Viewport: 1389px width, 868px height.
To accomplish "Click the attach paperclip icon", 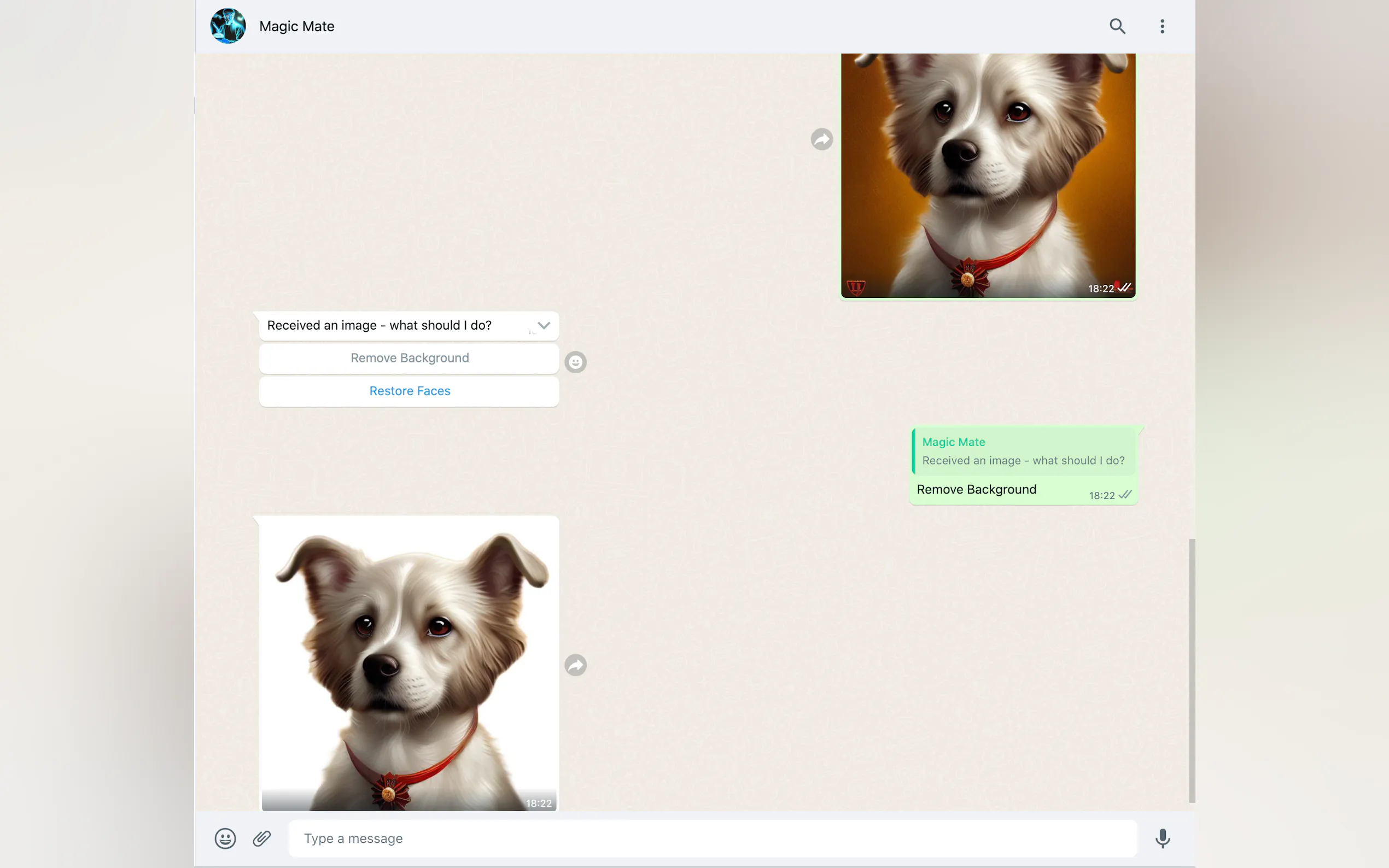I will pyautogui.click(x=262, y=838).
